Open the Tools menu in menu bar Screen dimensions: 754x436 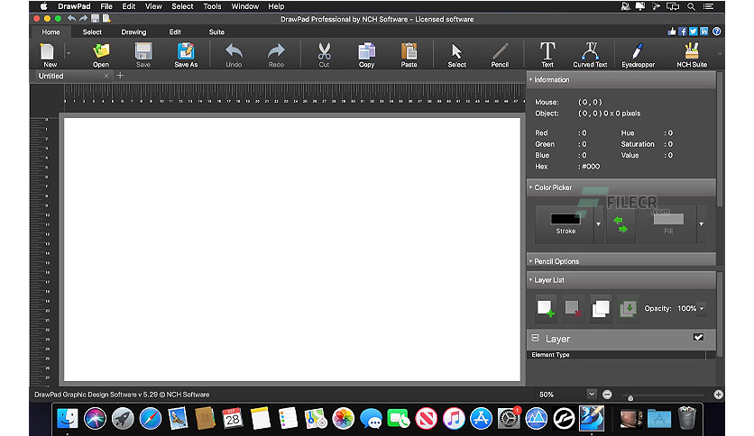click(212, 6)
